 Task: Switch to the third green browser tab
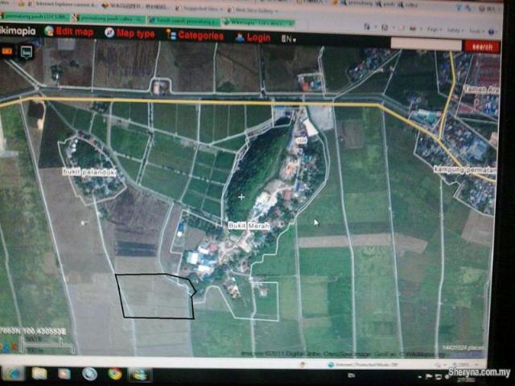coord(184,21)
